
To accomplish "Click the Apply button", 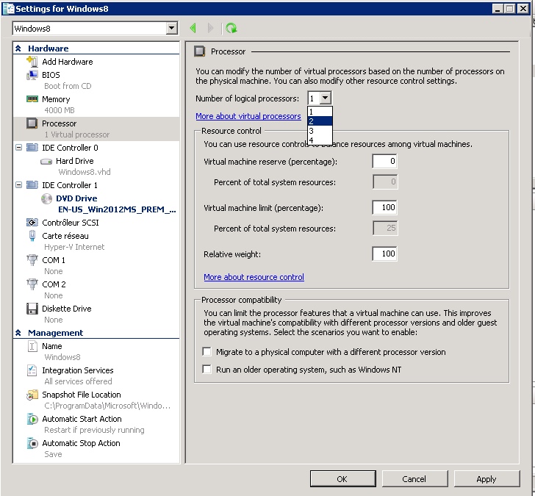I will (x=486, y=479).
